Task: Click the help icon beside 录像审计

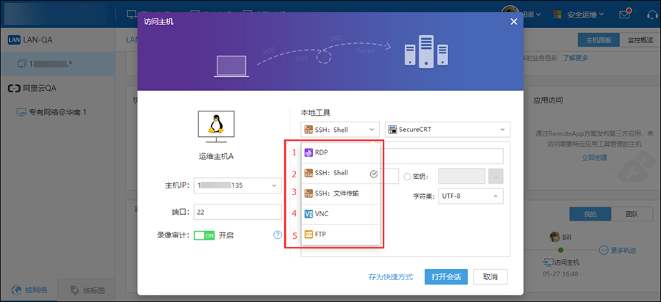Action: [278, 235]
